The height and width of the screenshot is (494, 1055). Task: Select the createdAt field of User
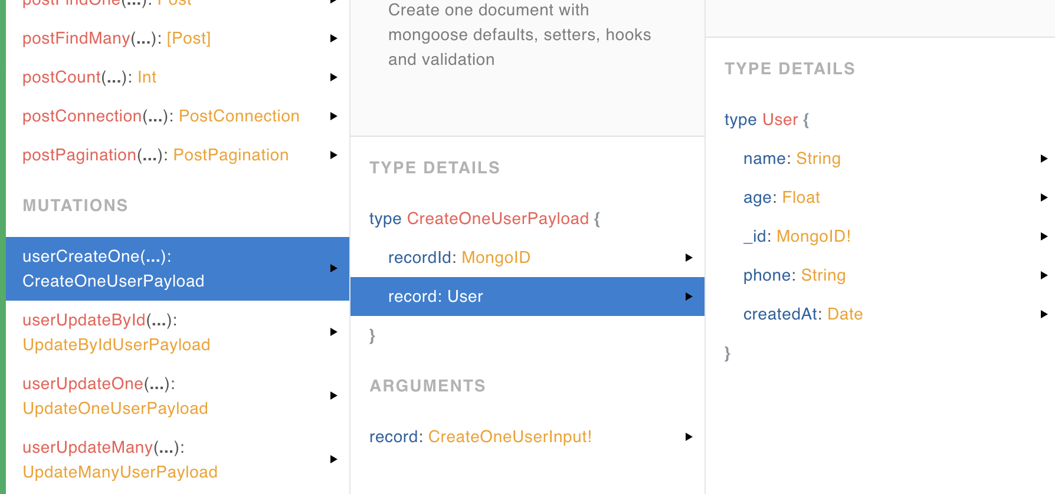pyautogui.click(x=779, y=314)
